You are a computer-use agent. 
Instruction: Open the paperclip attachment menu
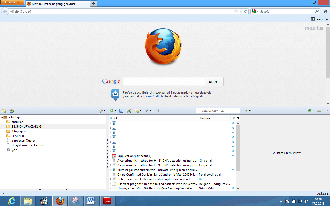tap(148, 111)
